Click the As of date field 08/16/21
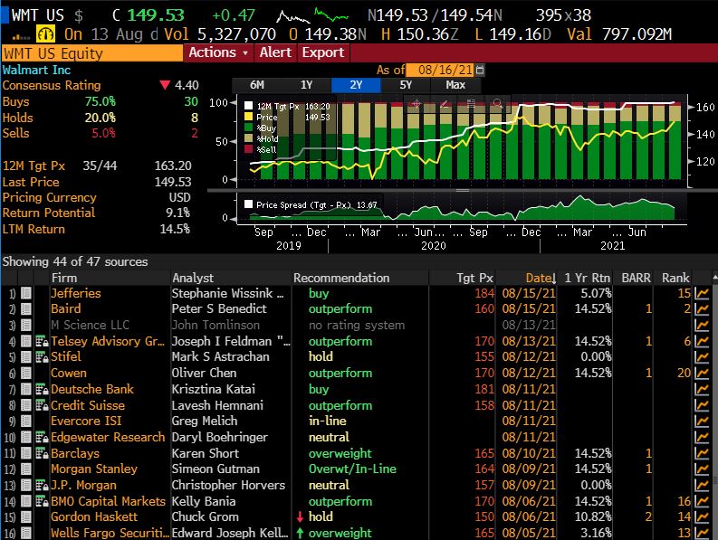 pyautogui.click(x=441, y=70)
